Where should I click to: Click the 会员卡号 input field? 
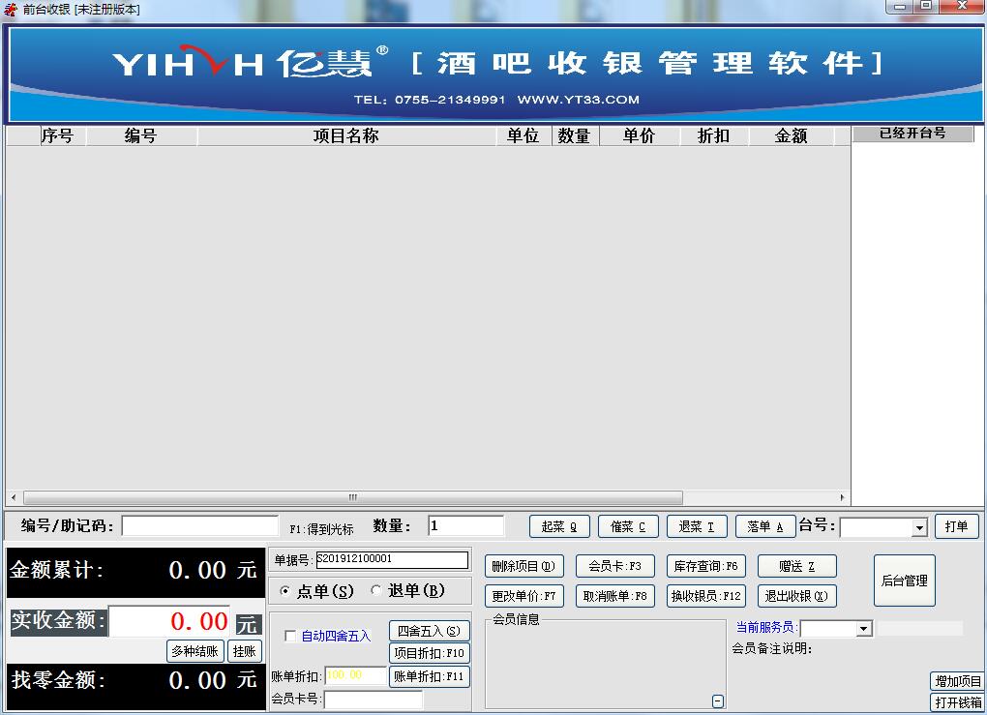click(x=374, y=700)
